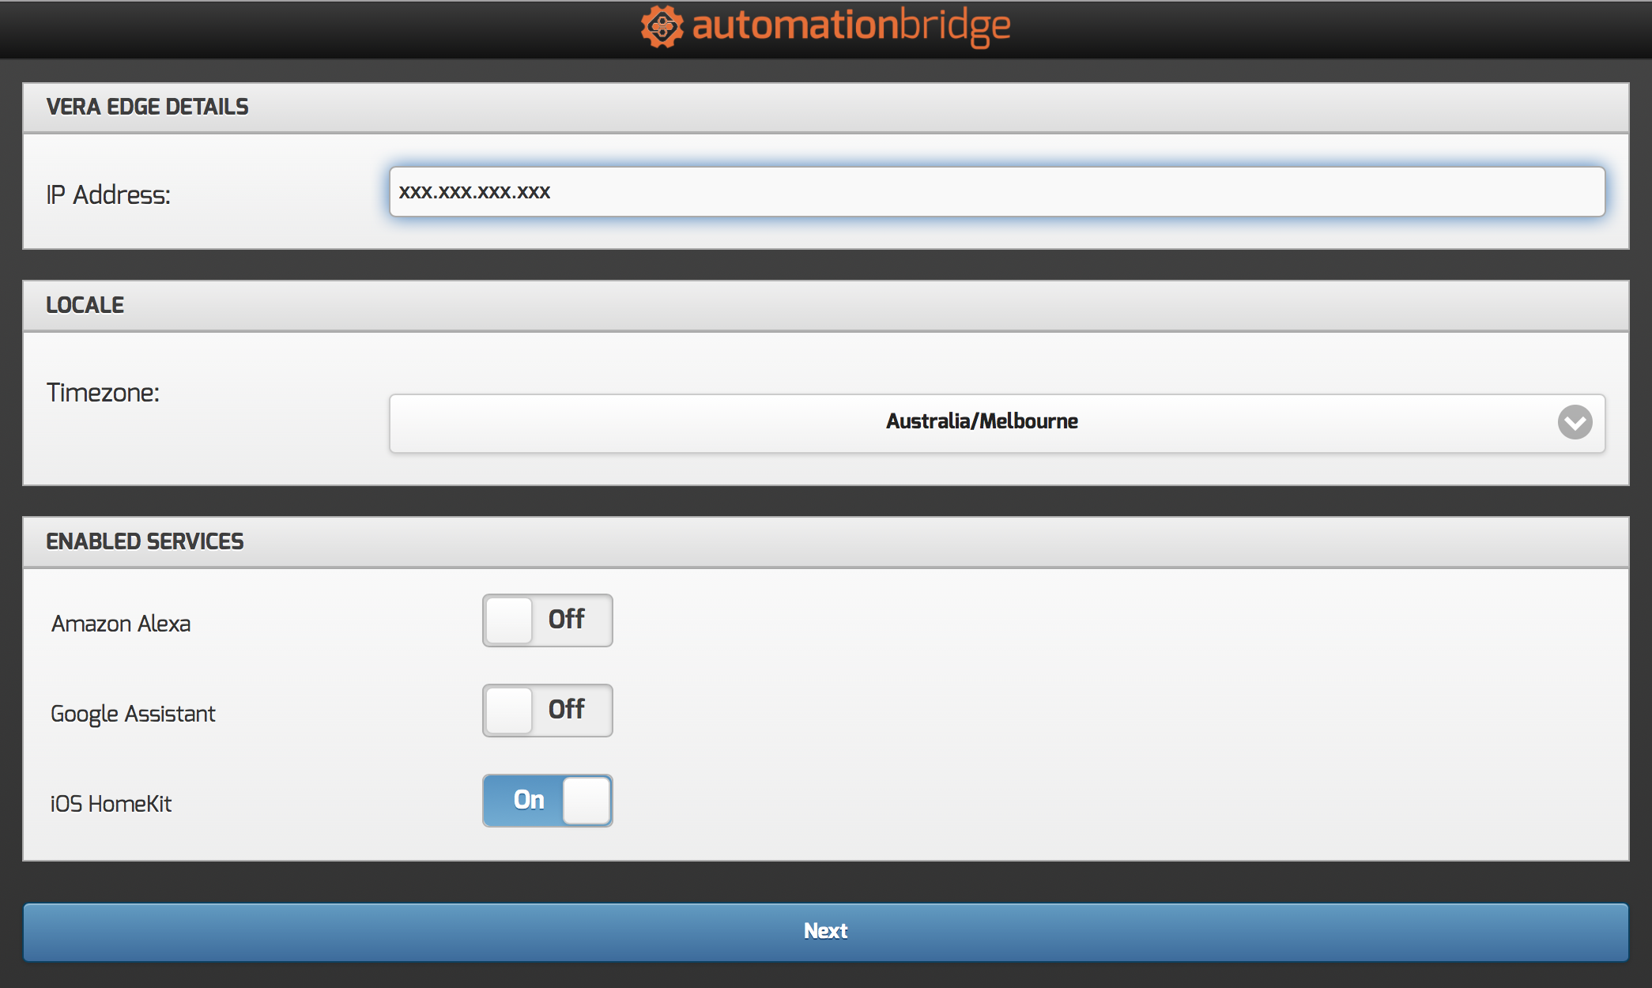1652x988 pixels.
Task: Click the Timezone label
Action: 103,393
